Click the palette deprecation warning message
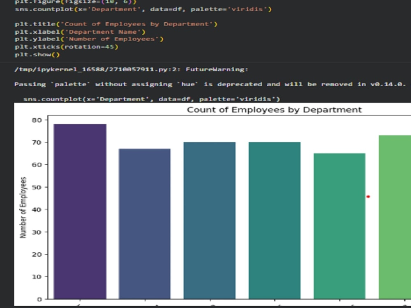The width and height of the screenshot is (411, 308). (210, 84)
